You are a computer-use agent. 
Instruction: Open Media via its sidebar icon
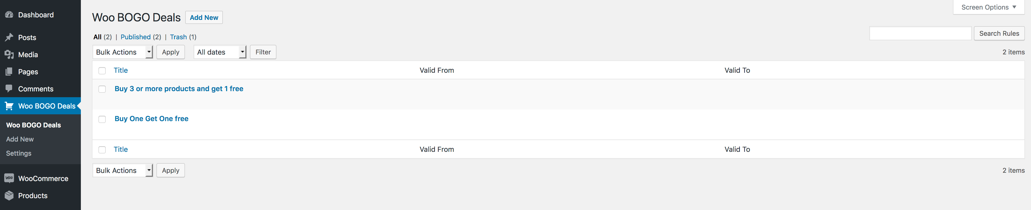(9, 55)
